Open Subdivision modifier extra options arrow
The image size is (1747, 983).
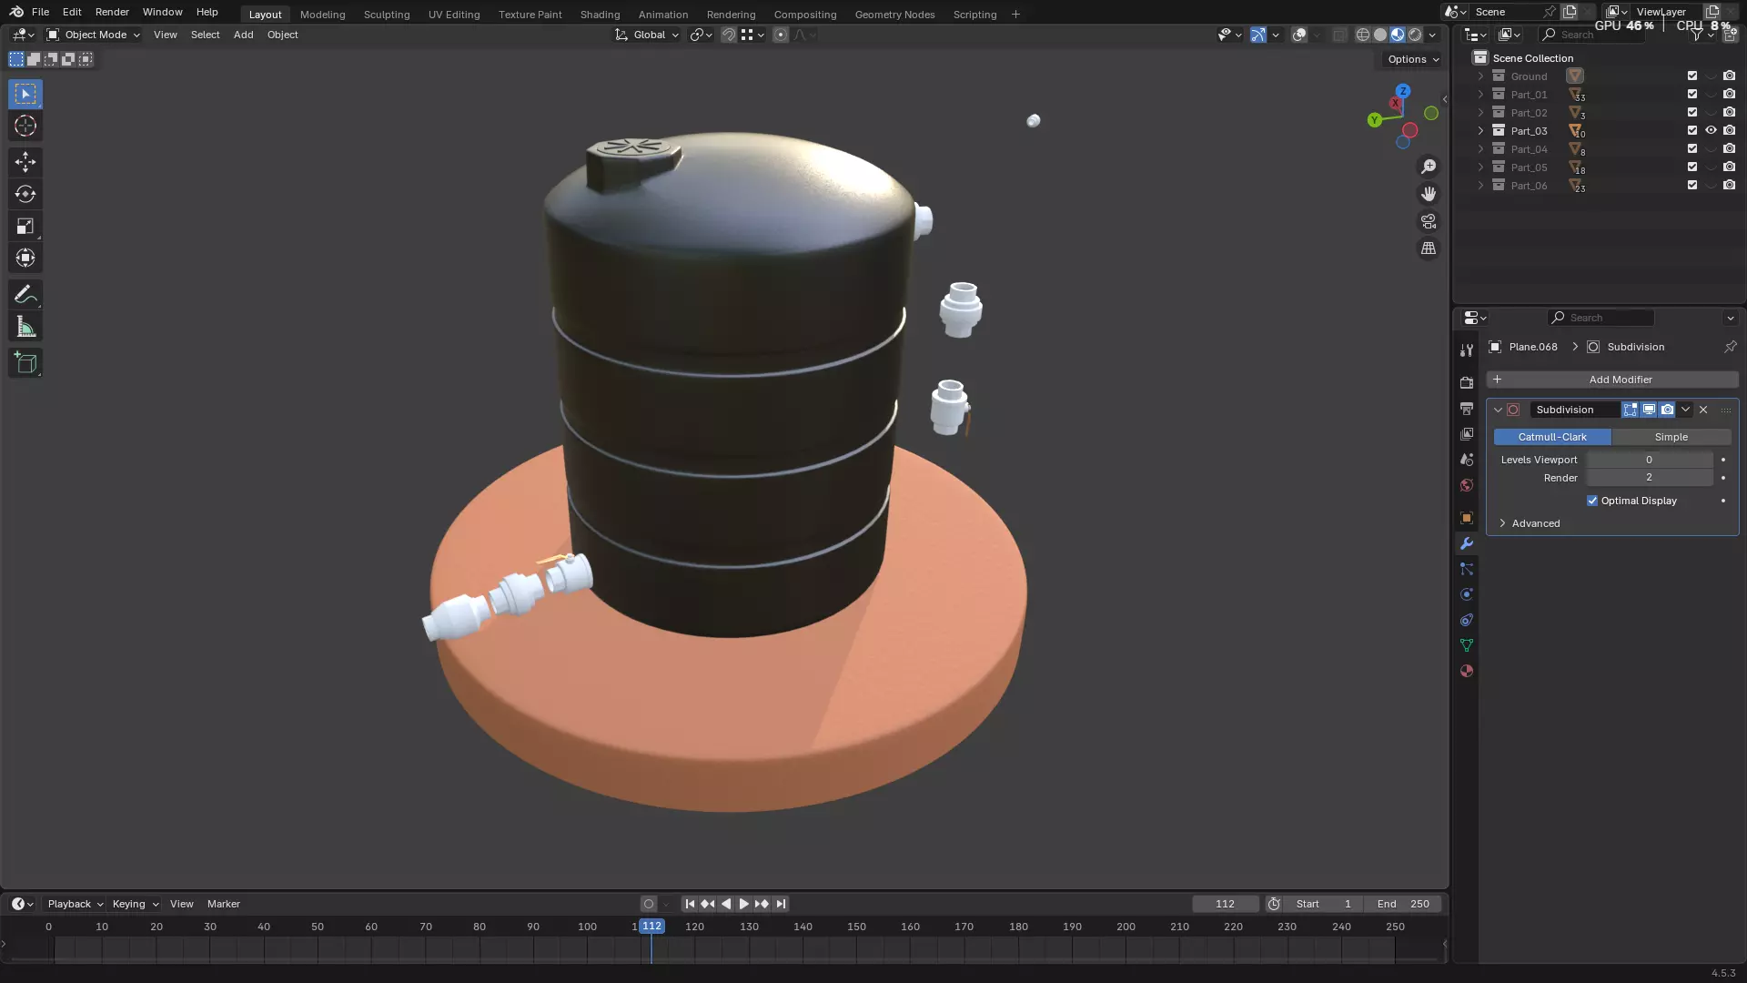coord(1685,410)
